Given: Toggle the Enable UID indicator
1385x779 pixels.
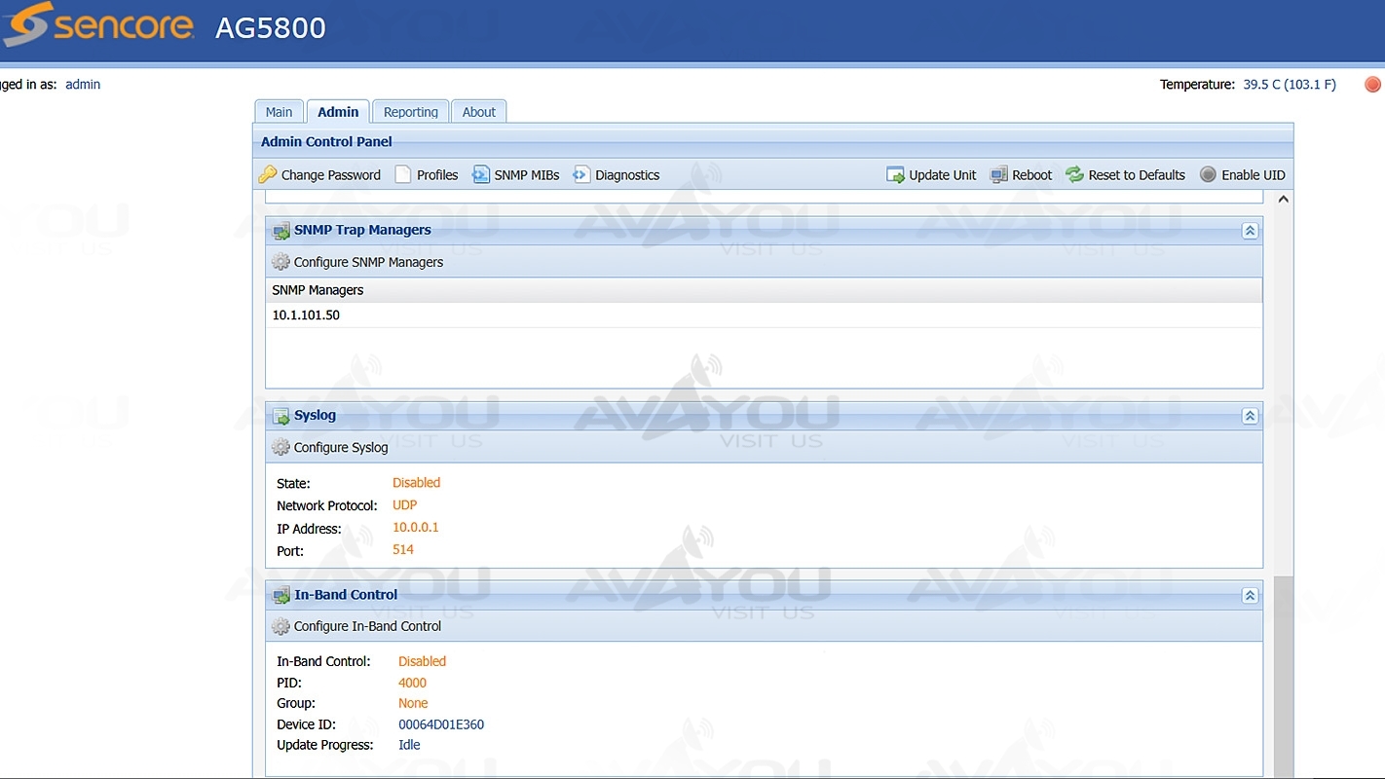Looking at the screenshot, I should 1208,175.
